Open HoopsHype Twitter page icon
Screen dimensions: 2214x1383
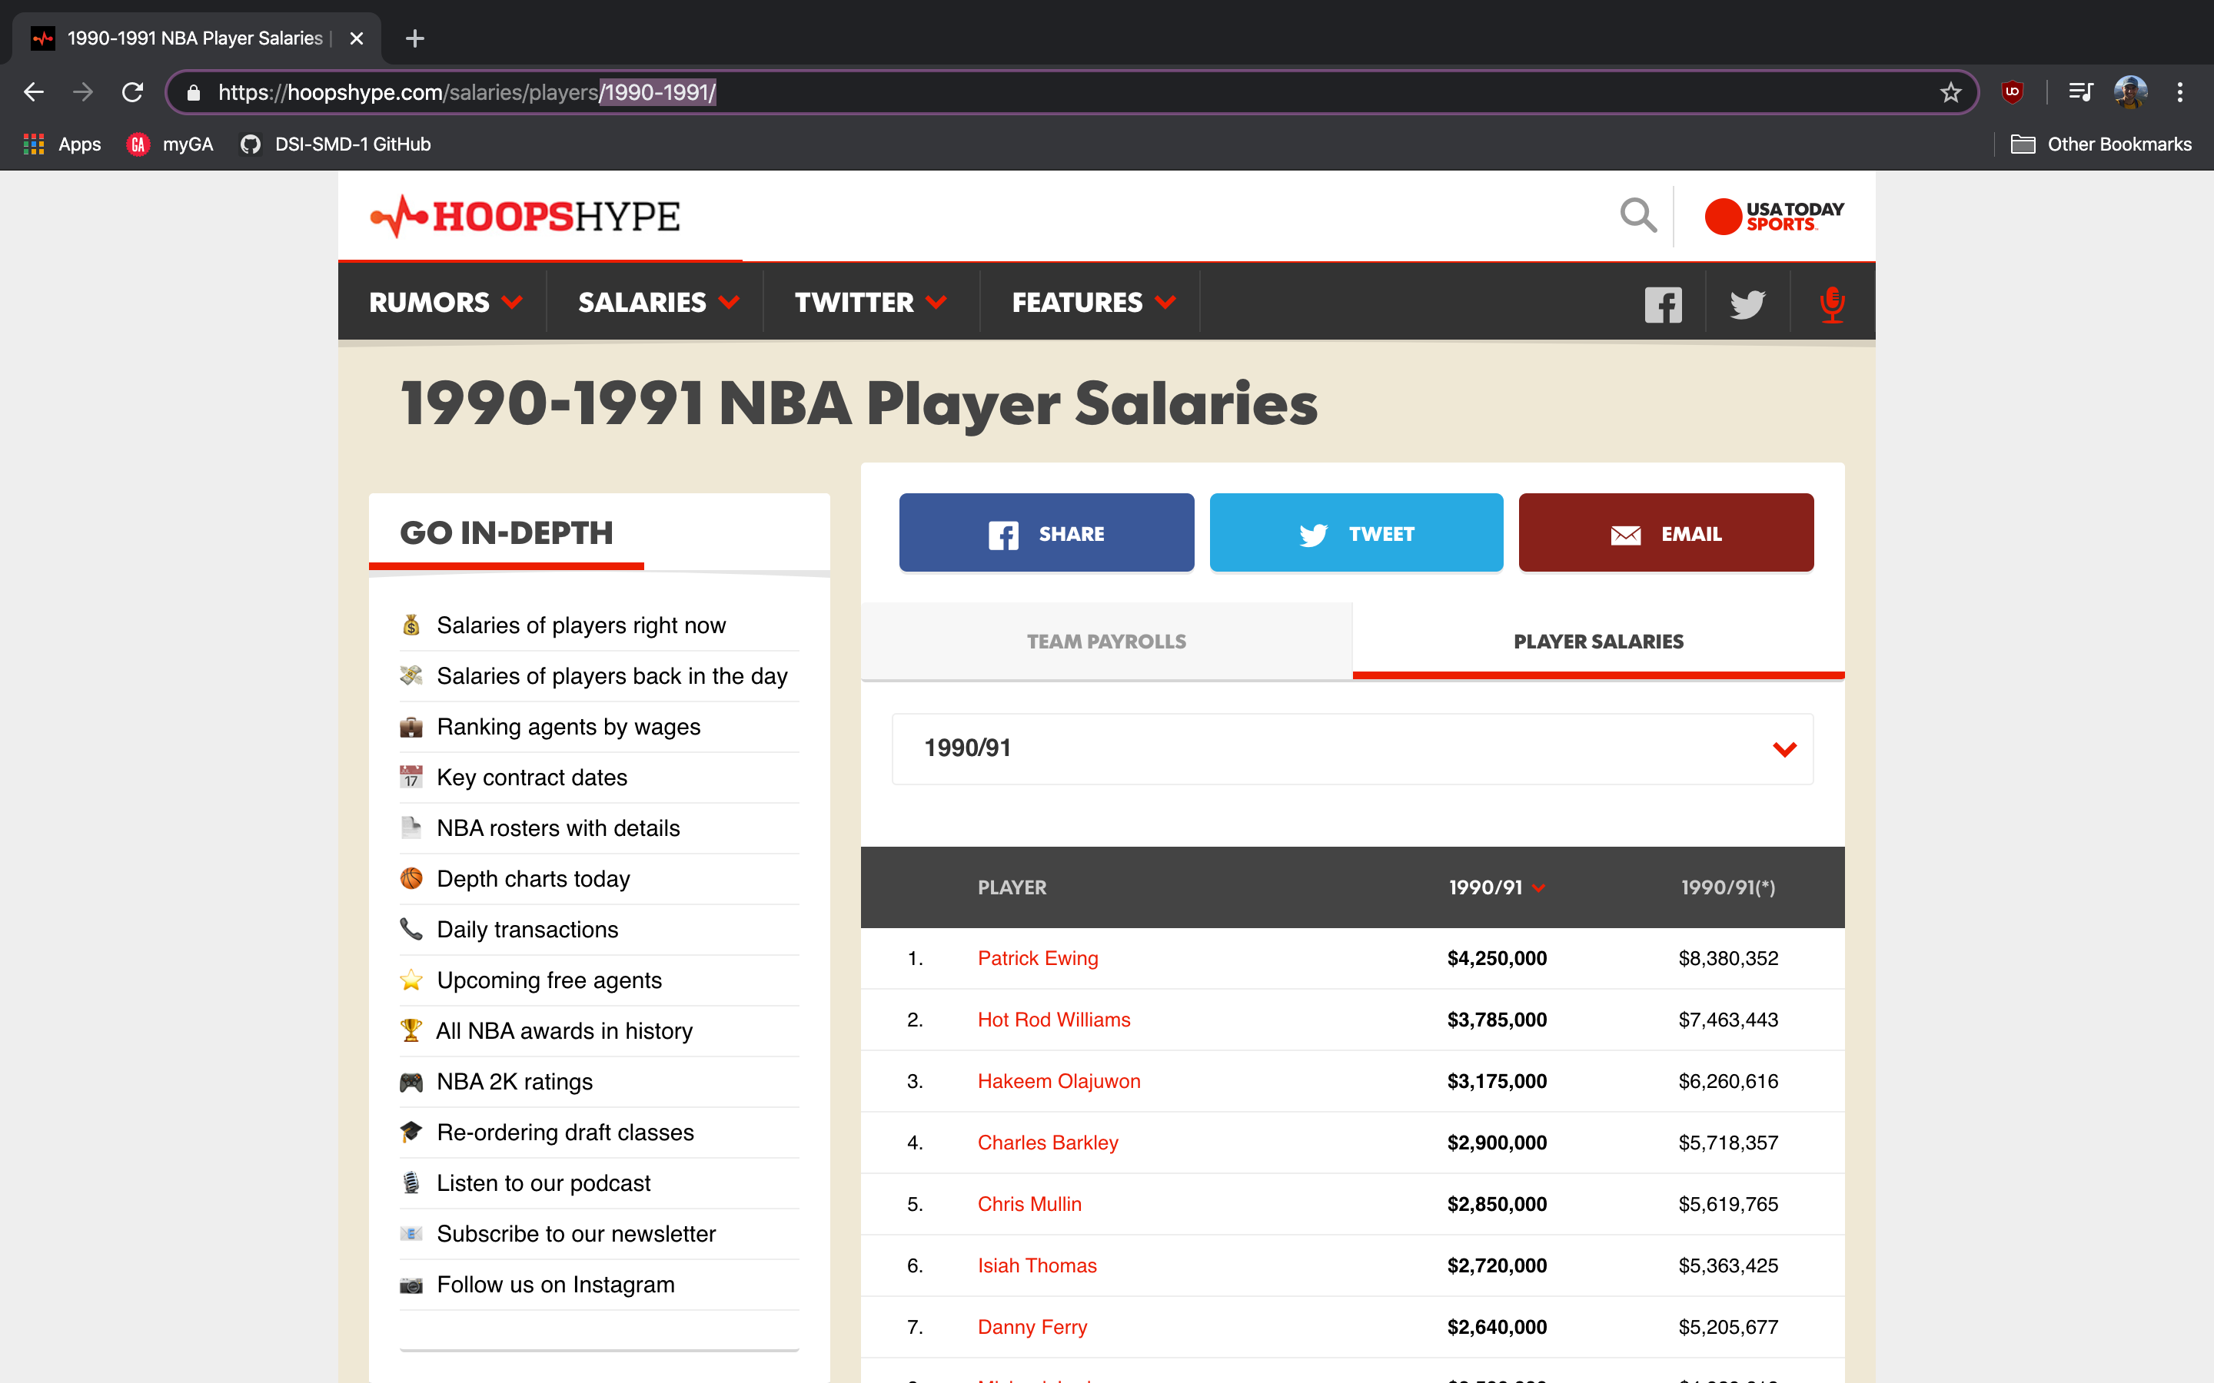1747,304
